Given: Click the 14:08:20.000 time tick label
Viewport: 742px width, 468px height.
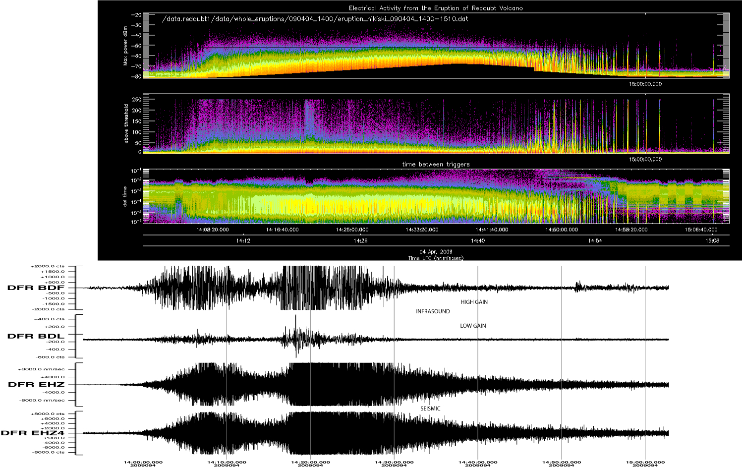Looking at the screenshot, I should [213, 230].
